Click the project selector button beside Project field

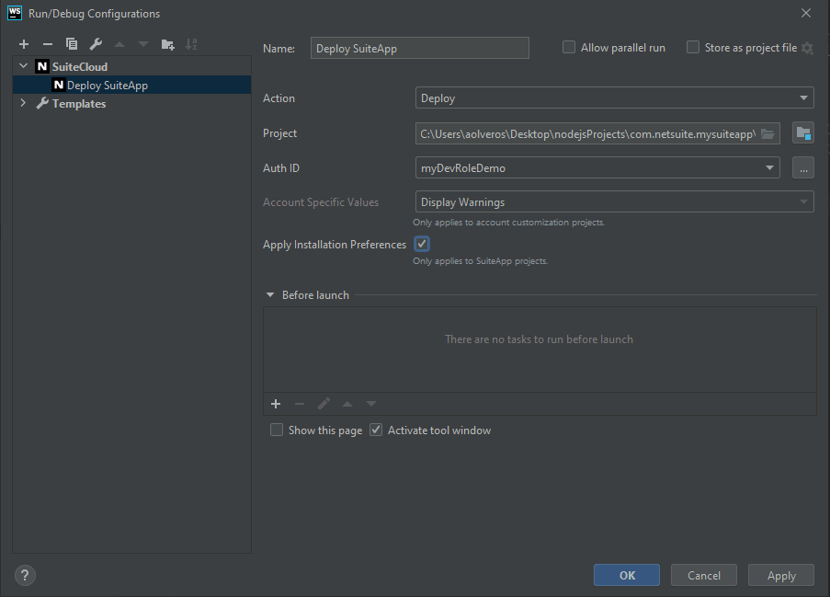(x=803, y=133)
